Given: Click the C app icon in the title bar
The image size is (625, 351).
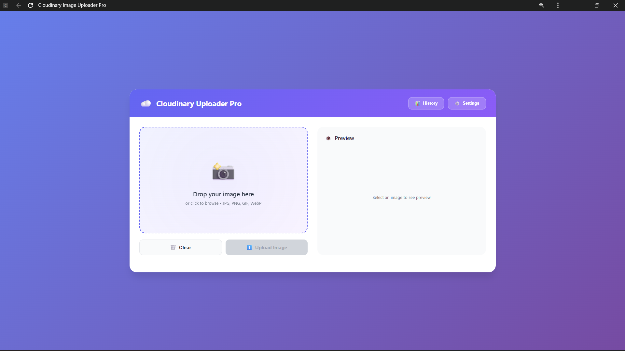Looking at the screenshot, I should pos(6,5).
